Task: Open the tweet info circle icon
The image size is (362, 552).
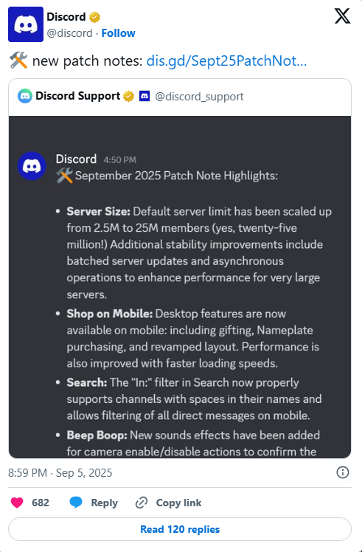Action: pos(343,472)
